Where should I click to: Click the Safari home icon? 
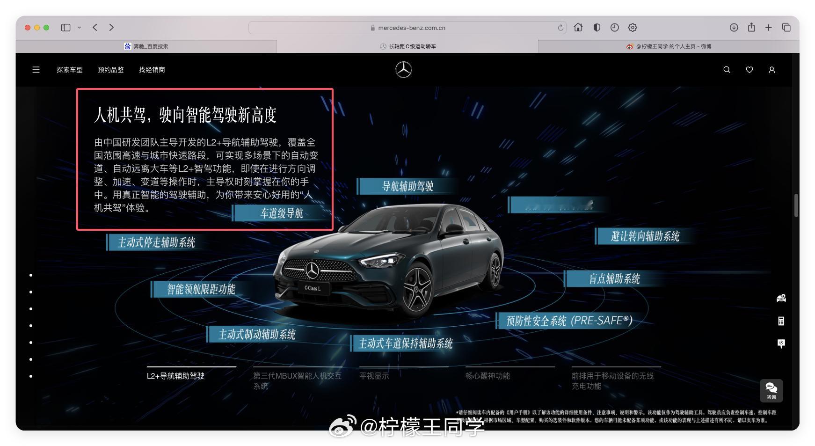pyautogui.click(x=578, y=28)
